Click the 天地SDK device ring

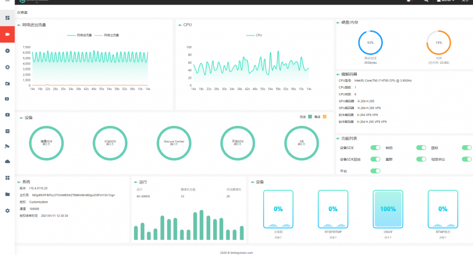[x=238, y=143]
